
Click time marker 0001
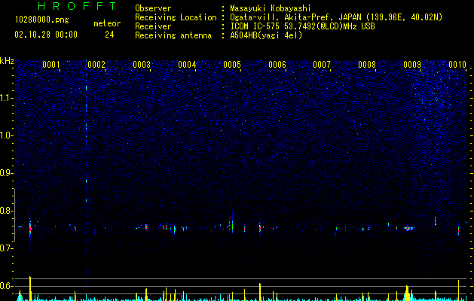point(51,64)
